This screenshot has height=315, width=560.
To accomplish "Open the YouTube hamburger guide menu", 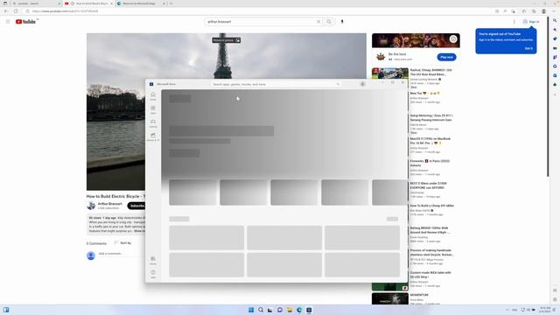I will [x=8, y=22].
